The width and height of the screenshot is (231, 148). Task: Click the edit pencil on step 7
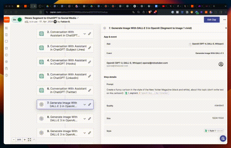(90, 105)
